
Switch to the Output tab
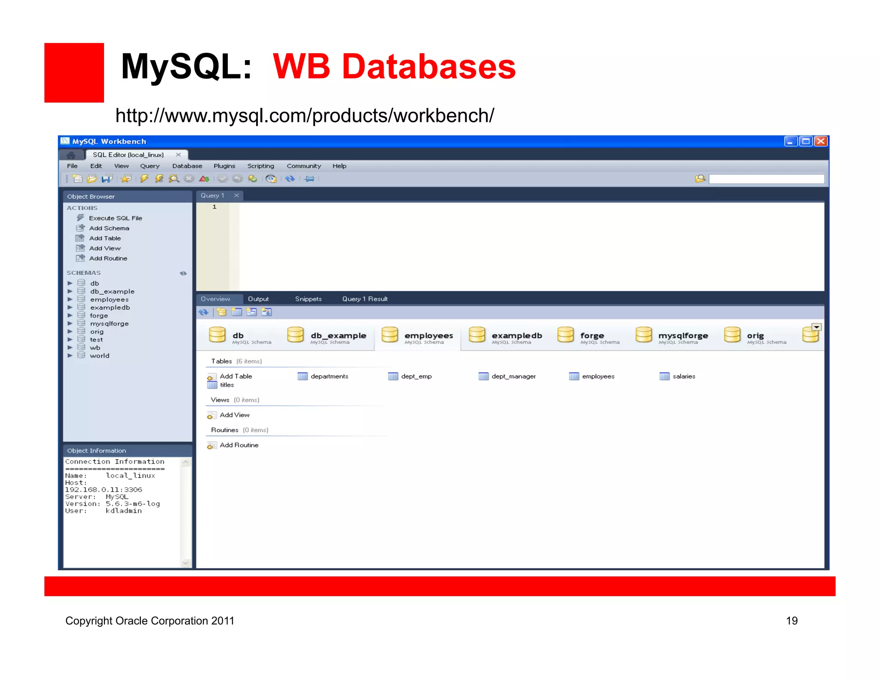coord(258,299)
